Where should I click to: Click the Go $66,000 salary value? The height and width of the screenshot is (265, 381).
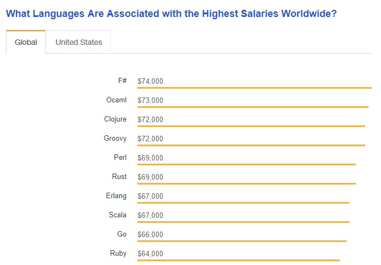[x=150, y=235]
